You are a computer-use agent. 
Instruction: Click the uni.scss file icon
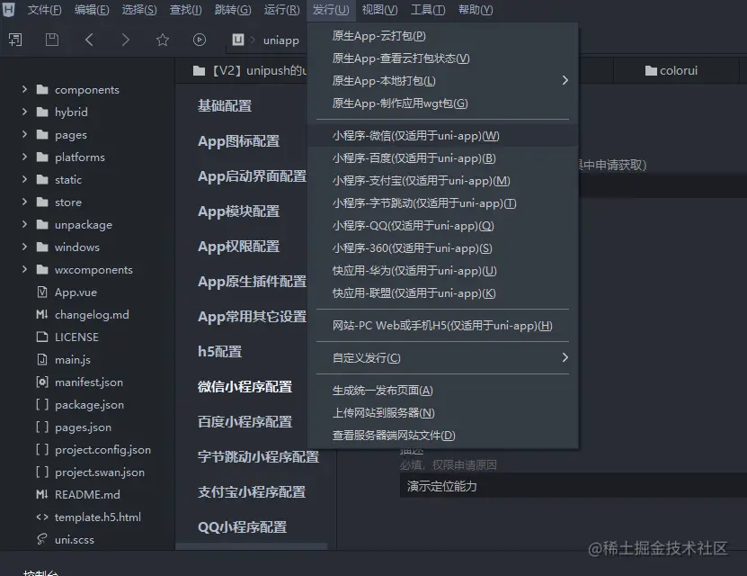point(42,539)
